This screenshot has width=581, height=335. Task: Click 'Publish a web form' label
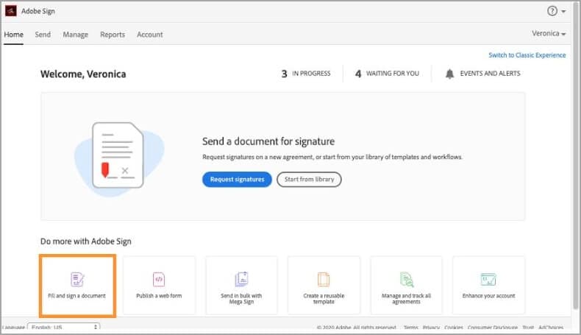tap(159, 296)
